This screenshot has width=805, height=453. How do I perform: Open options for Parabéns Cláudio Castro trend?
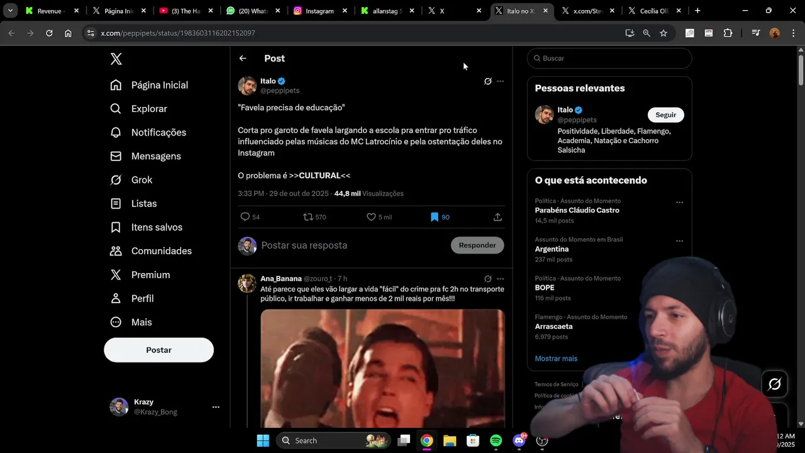(x=680, y=203)
